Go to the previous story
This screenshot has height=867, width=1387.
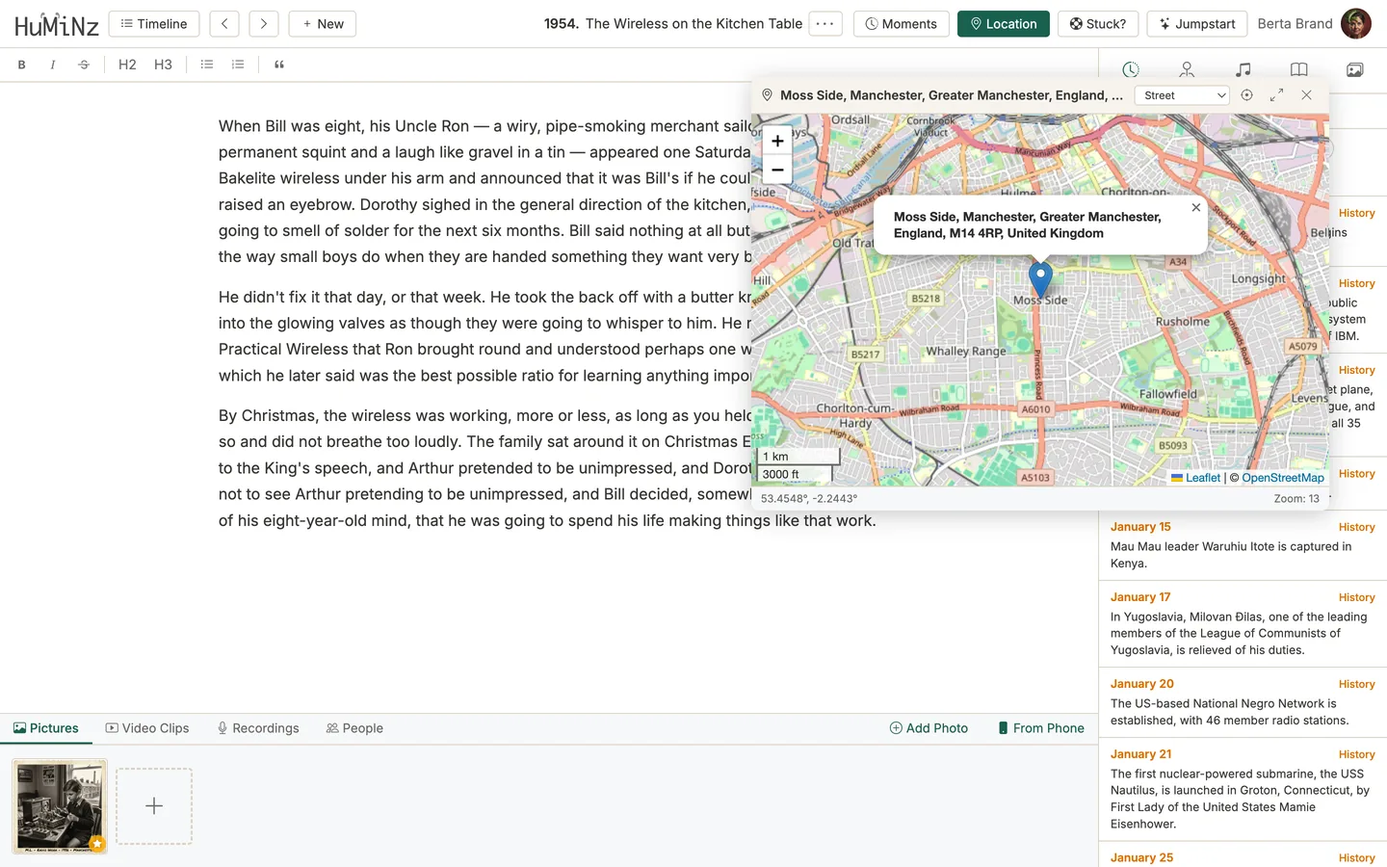tap(224, 24)
